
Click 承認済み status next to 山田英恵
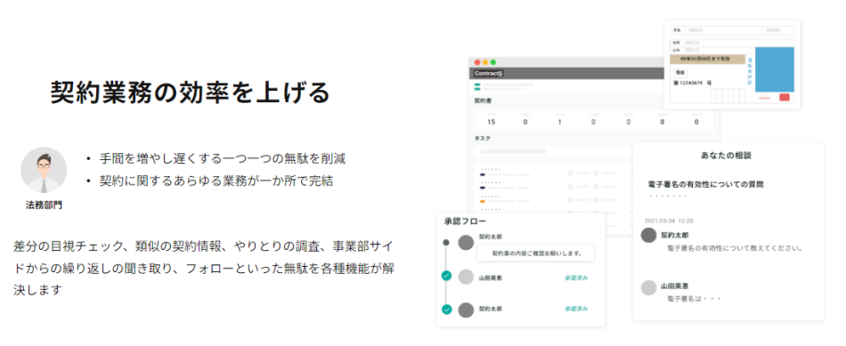coord(576,278)
